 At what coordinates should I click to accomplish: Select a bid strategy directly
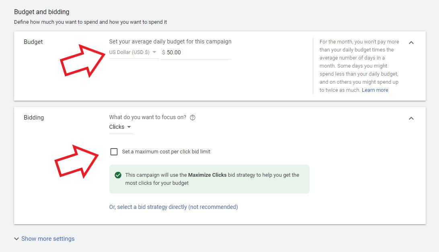pos(173,207)
